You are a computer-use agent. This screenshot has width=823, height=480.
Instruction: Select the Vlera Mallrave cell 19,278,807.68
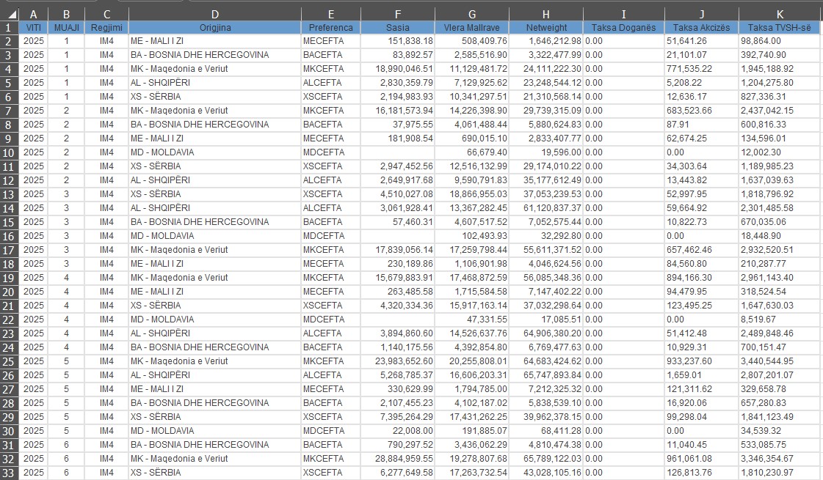click(471, 459)
